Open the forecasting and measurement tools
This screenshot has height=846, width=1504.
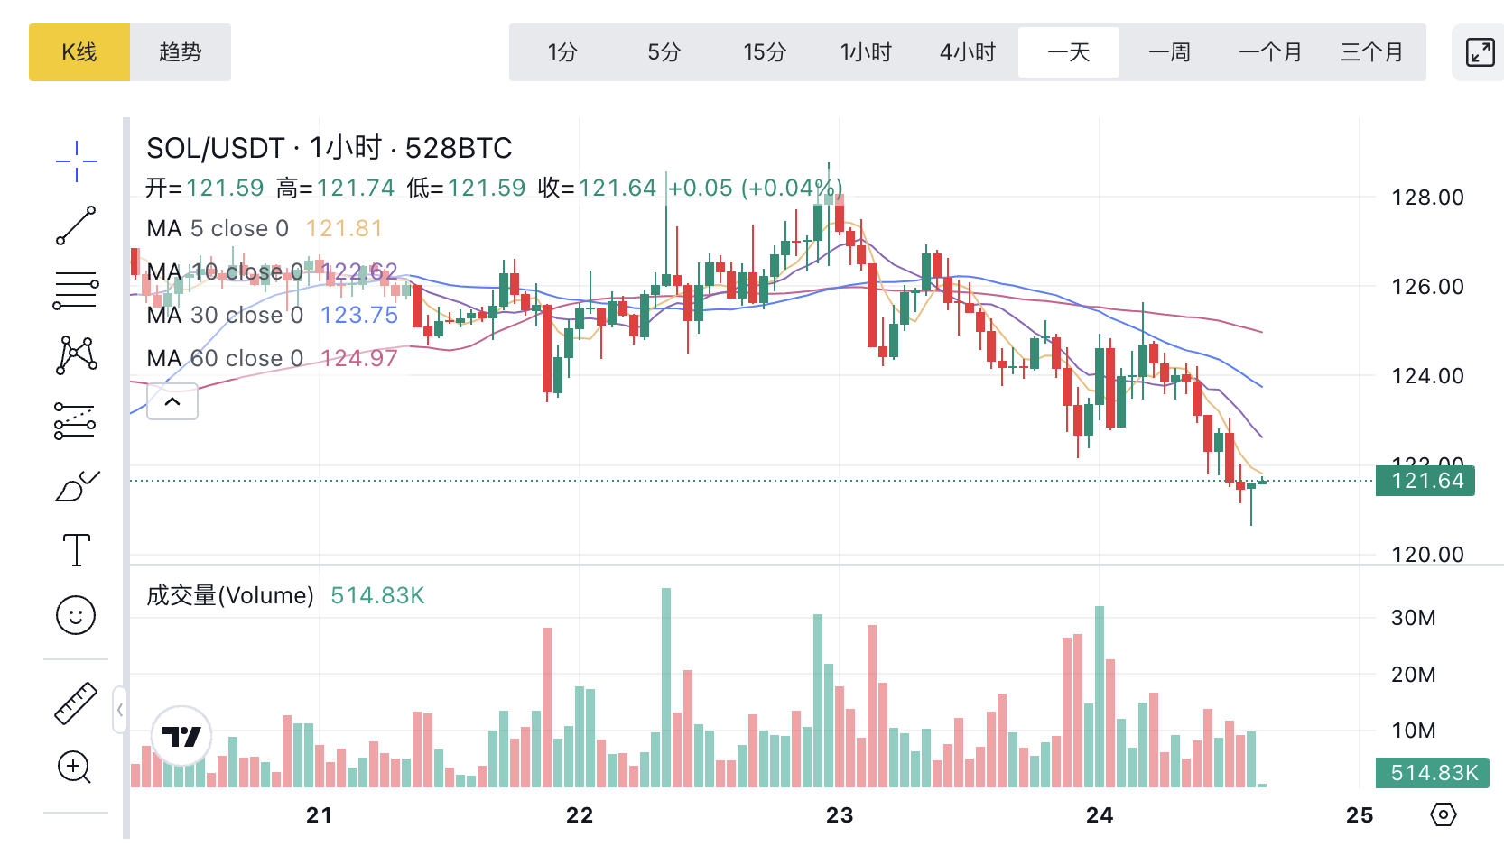click(76, 420)
